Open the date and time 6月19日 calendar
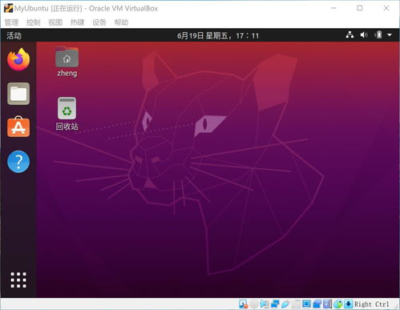 [x=218, y=35]
